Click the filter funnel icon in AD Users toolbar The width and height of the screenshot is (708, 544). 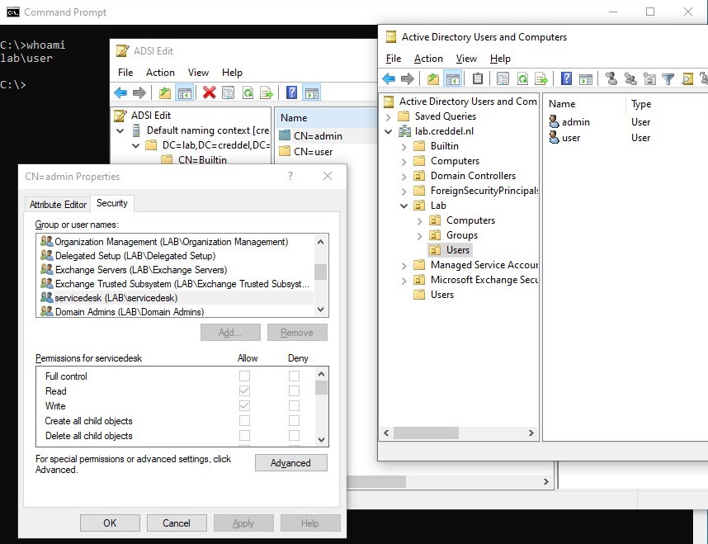pyautogui.click(x=668, y=79)
